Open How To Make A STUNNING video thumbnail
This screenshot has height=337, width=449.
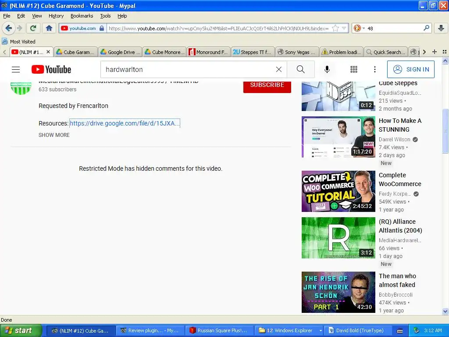pyautogui.click(x=338, y=137)
